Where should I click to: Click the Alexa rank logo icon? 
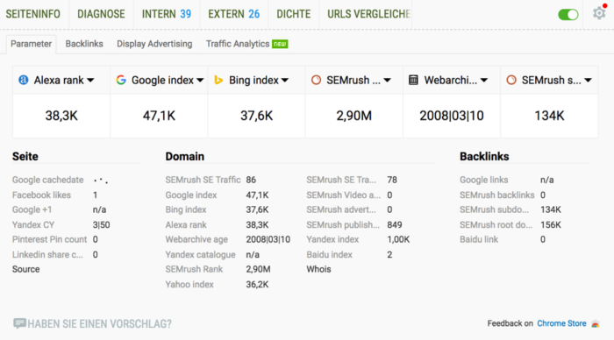[24, 81]
